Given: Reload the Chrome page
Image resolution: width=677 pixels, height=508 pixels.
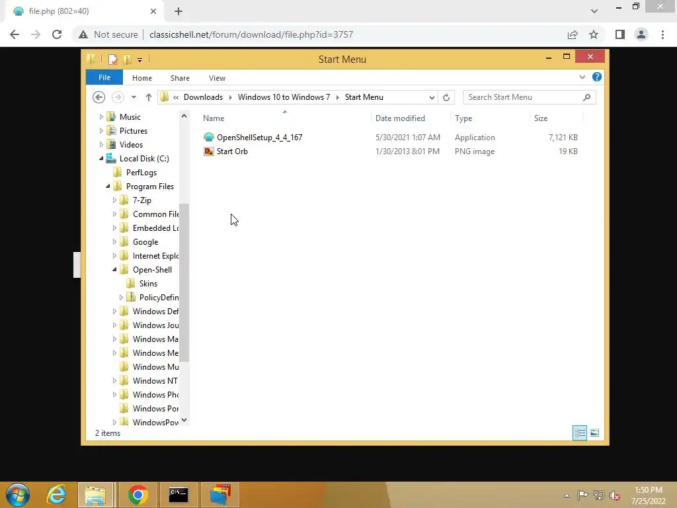Looking at the screenshot, I should click(x=57, y=34).
